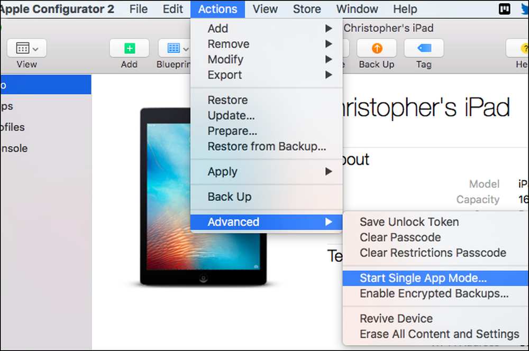
Task: Open the Window menu in menu bar
Action: pyautogui.click(x=357, y=9)
